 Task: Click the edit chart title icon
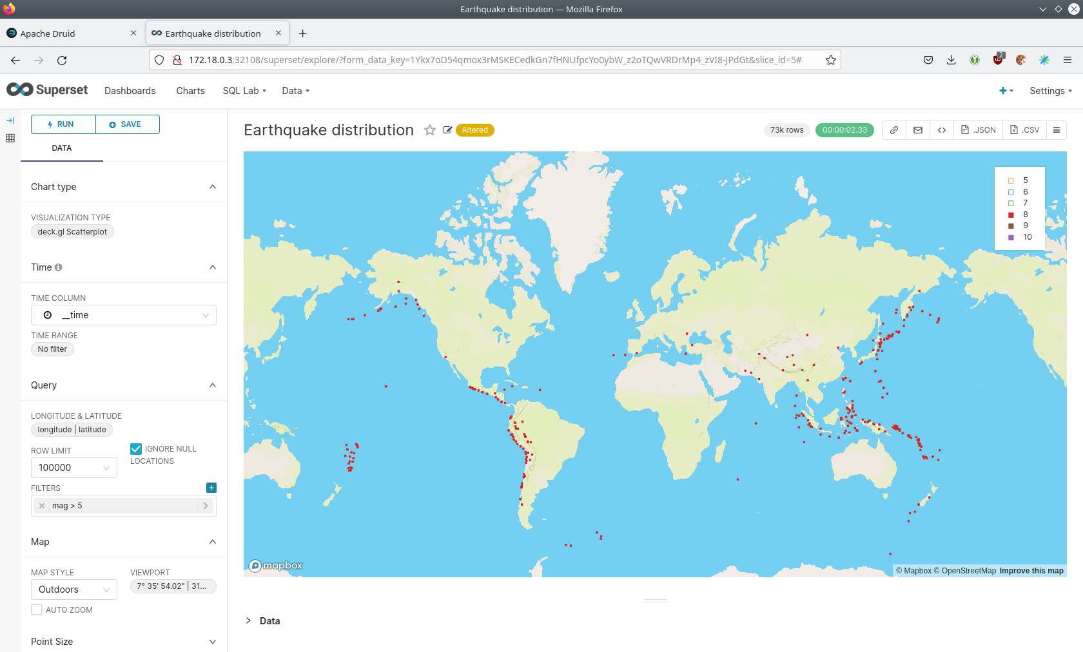point(447,130)
